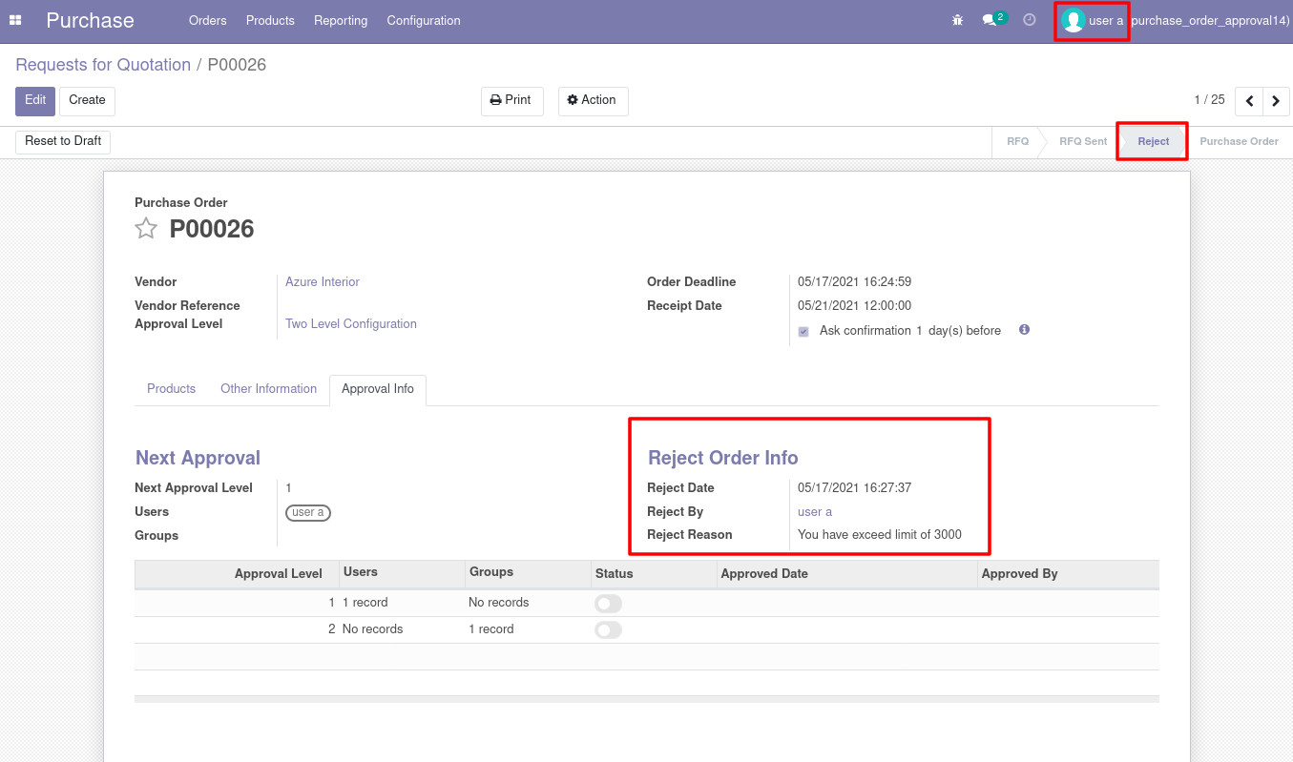The image size is (1293, 762).
Task: Open the apps grid menu icon
Action: (x=15, y=20)
